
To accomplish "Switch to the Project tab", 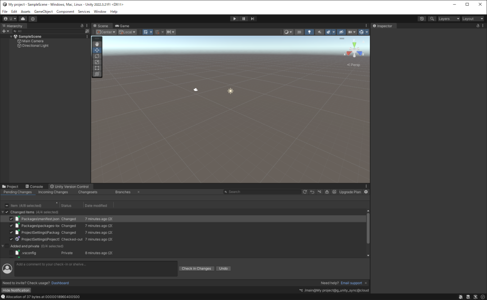I will tap(10, 187).
